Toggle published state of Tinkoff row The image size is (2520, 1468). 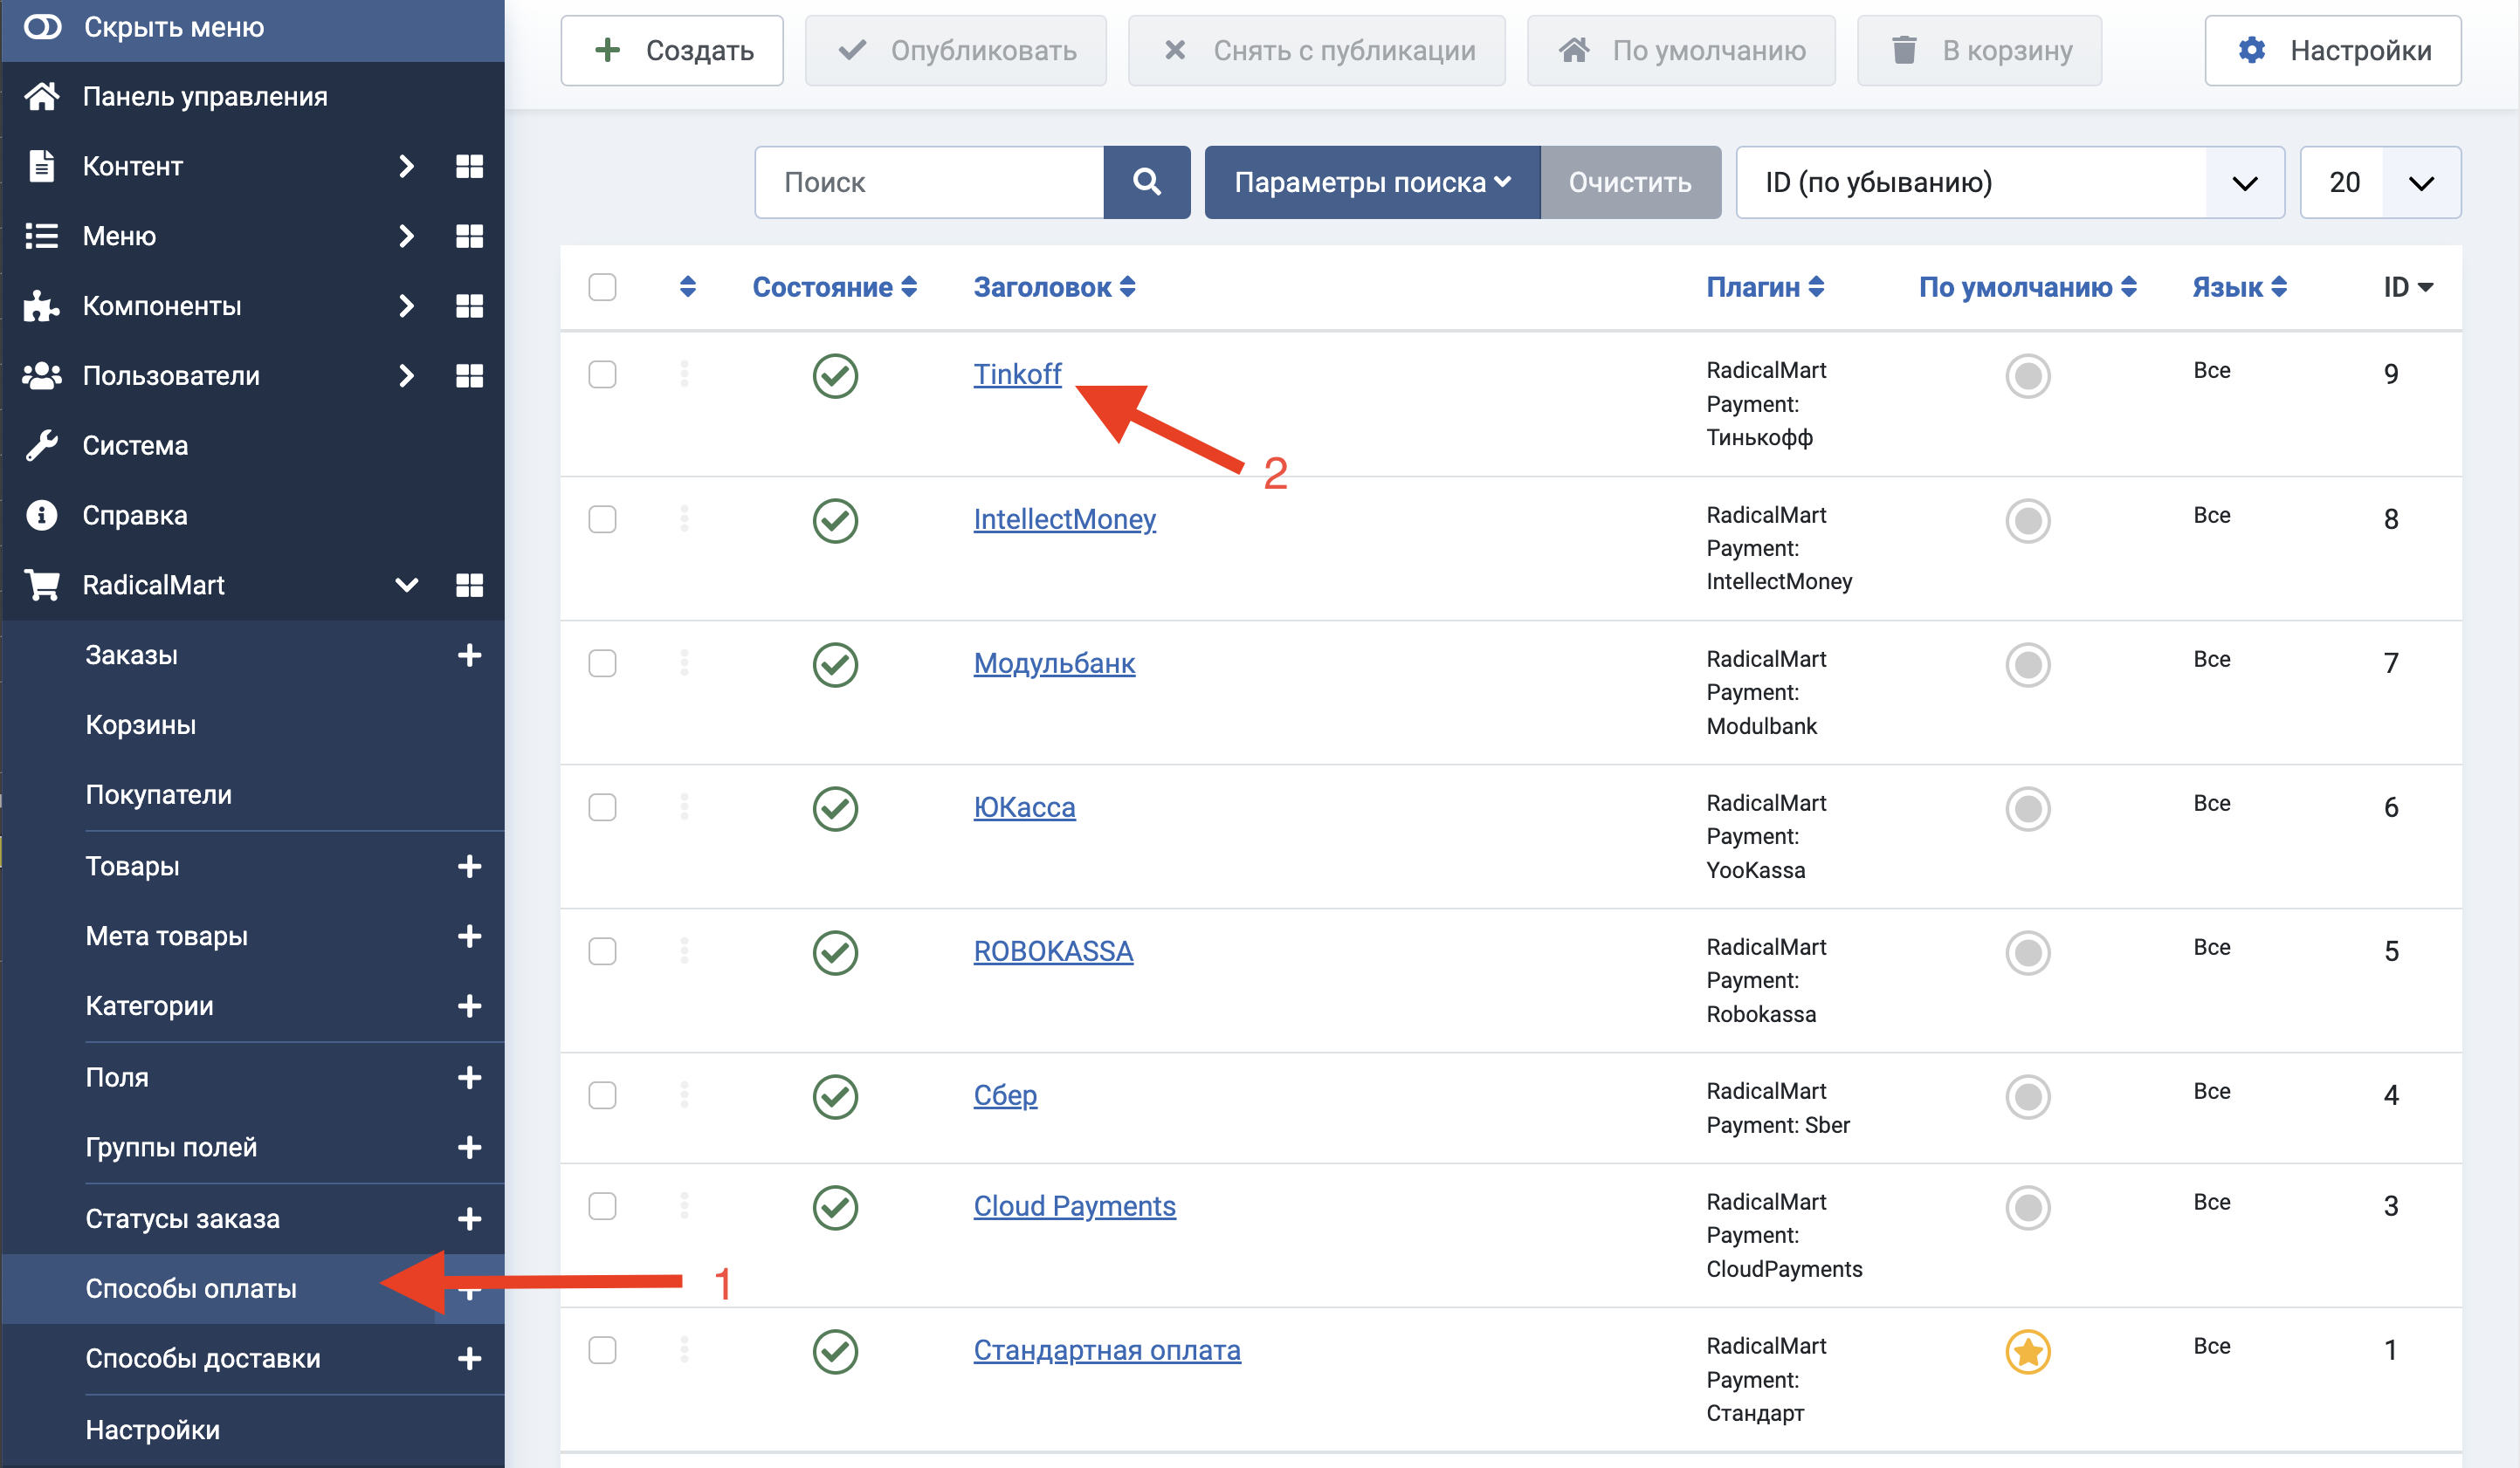click(835, 376)
